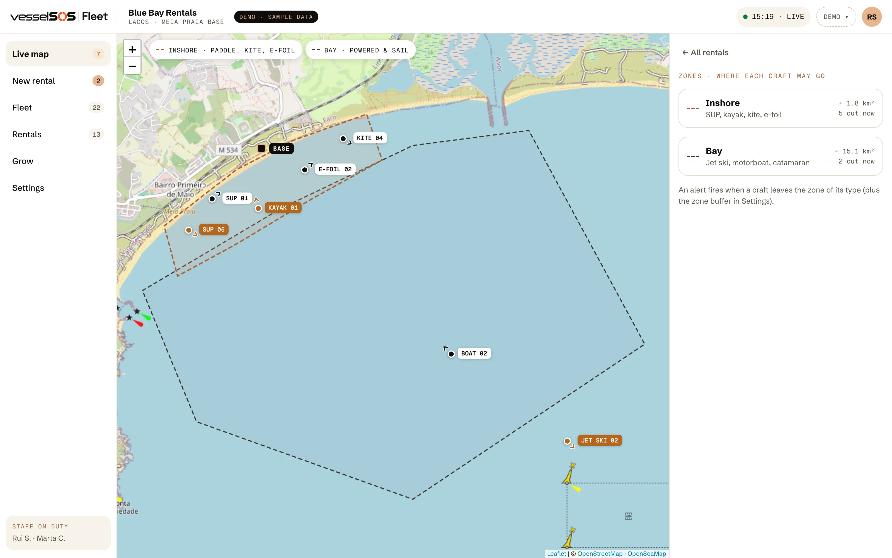
Task: Click the SUP 05 alert label
Action: [x=214, y=230]
